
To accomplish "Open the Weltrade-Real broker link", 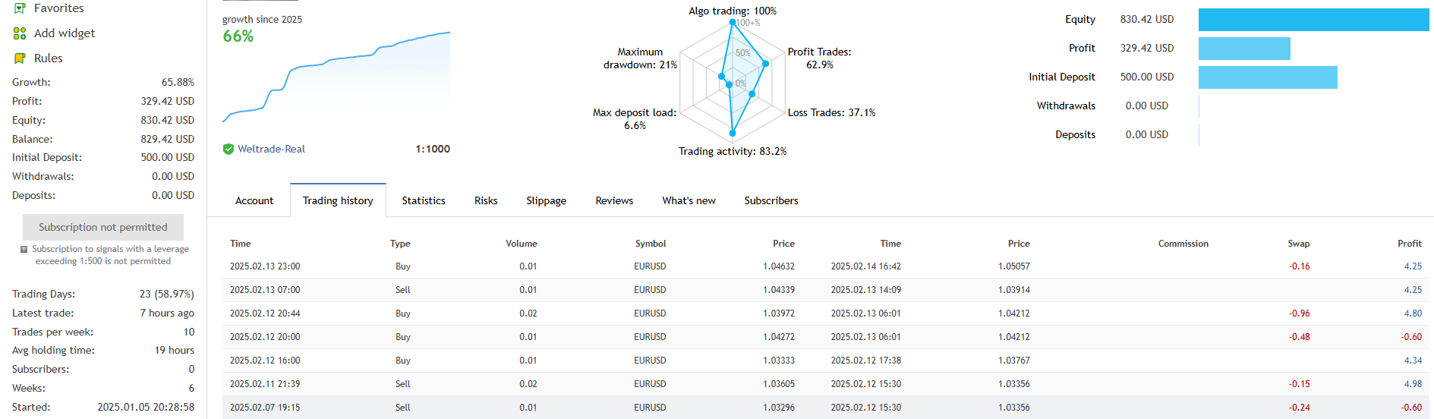I will (x=271, y=150).
